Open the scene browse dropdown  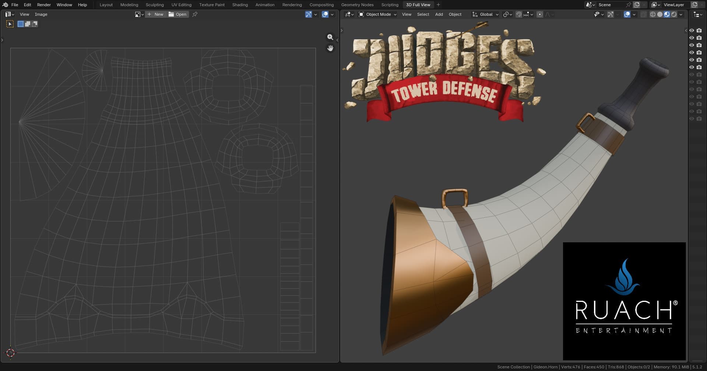coord(590,5)
